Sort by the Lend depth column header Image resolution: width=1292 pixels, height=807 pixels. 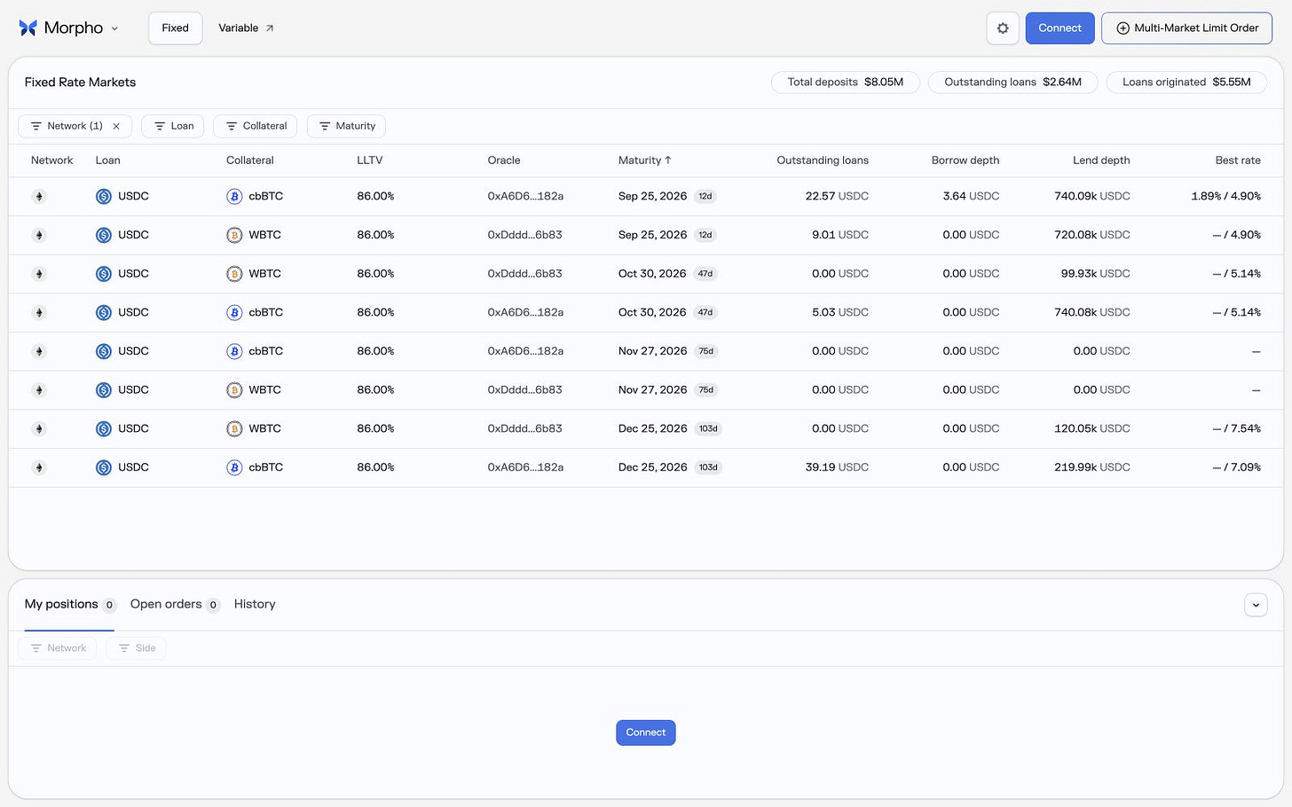1101,161
